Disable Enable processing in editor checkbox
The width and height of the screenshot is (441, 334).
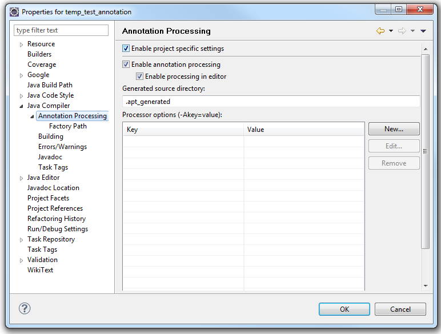(x=139, y=76)
